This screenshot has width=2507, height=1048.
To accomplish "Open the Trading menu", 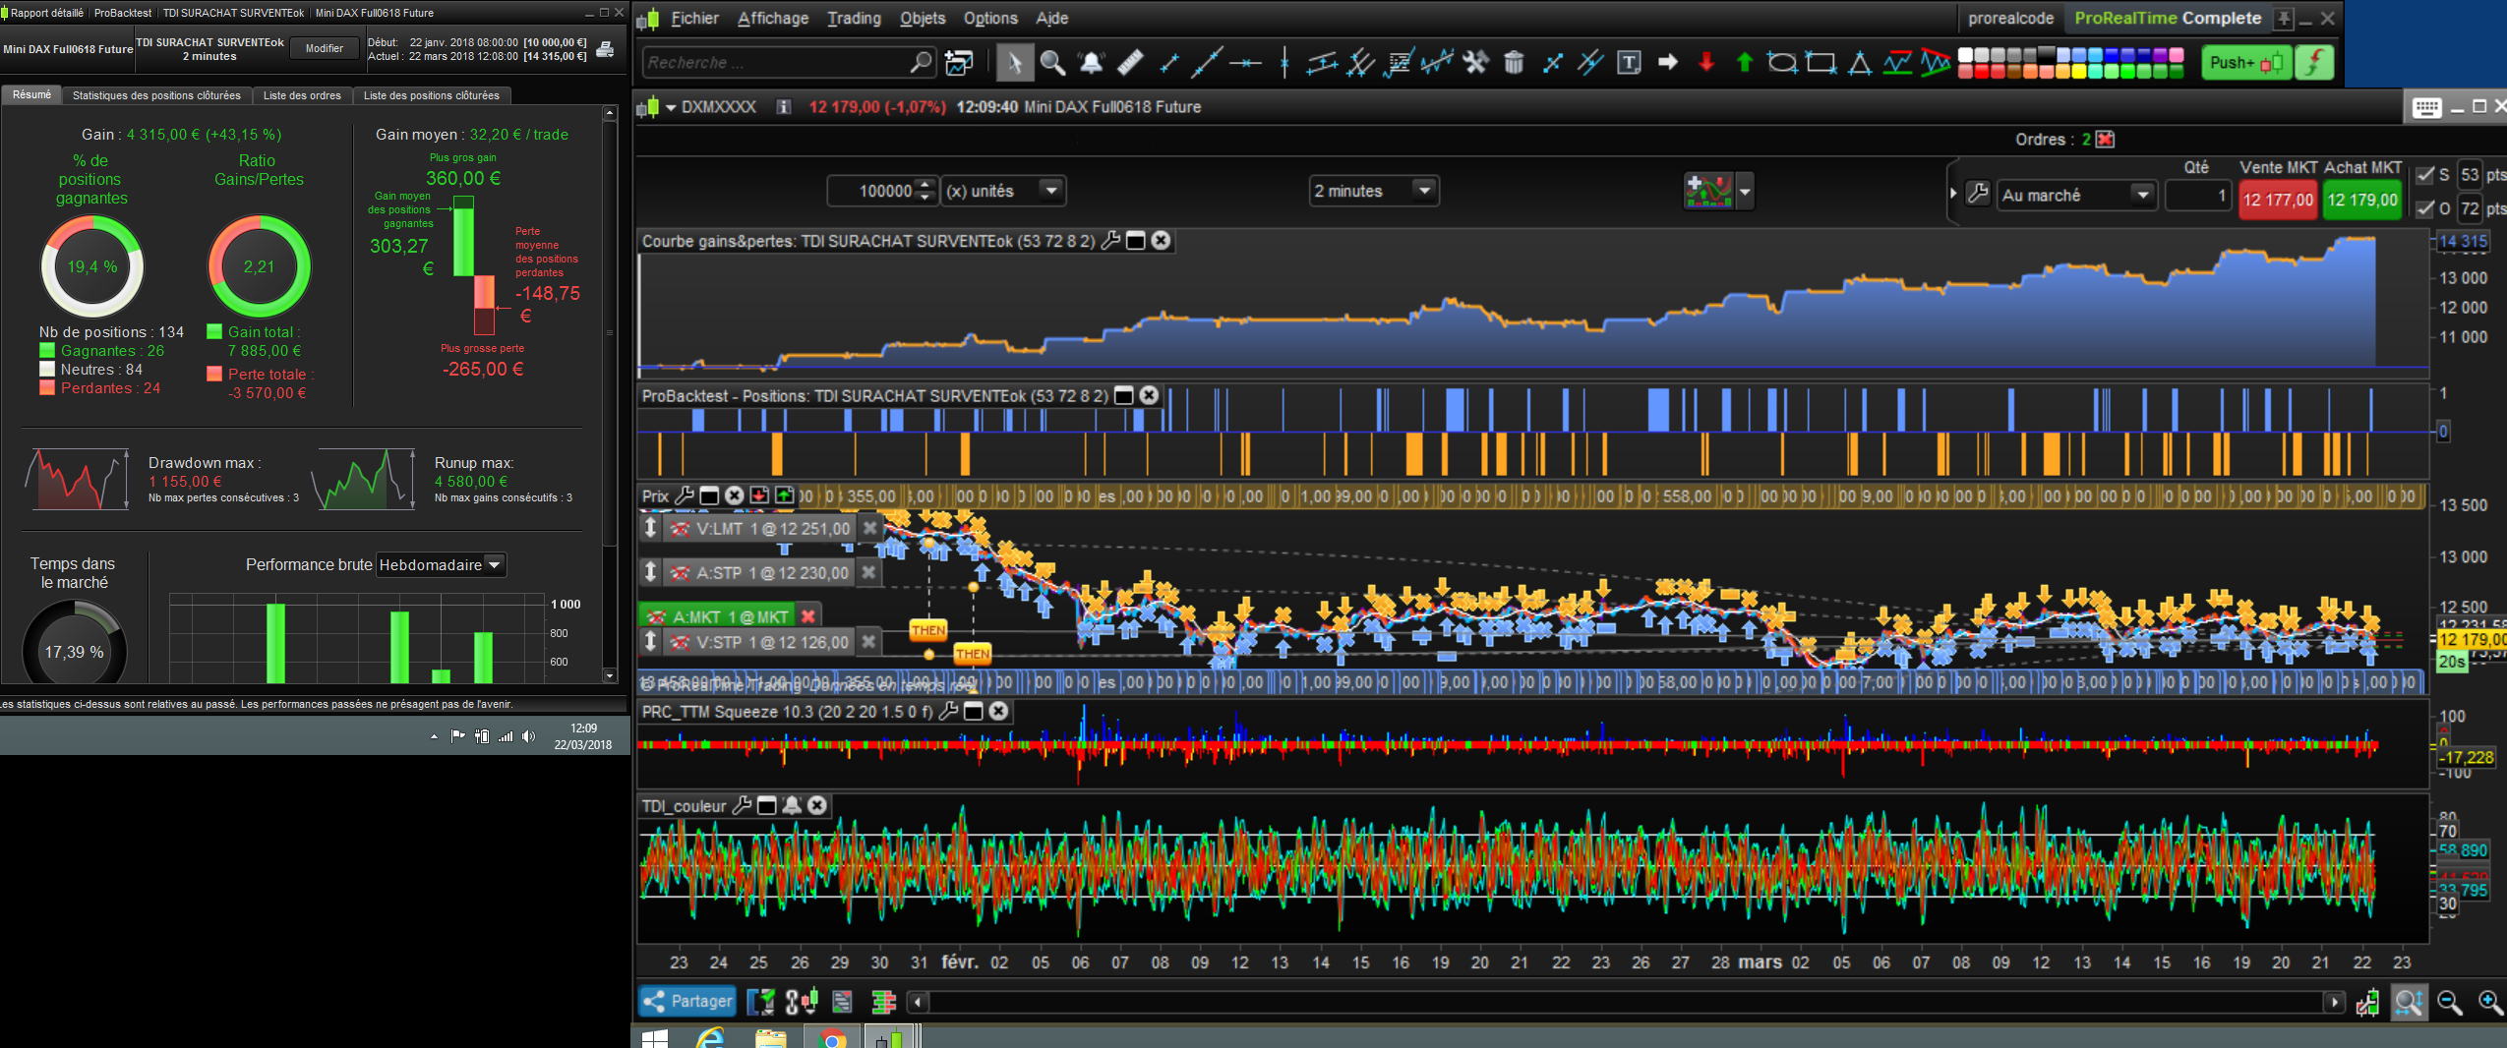I will click(853, 18).
